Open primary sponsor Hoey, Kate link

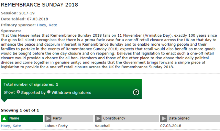47,25
